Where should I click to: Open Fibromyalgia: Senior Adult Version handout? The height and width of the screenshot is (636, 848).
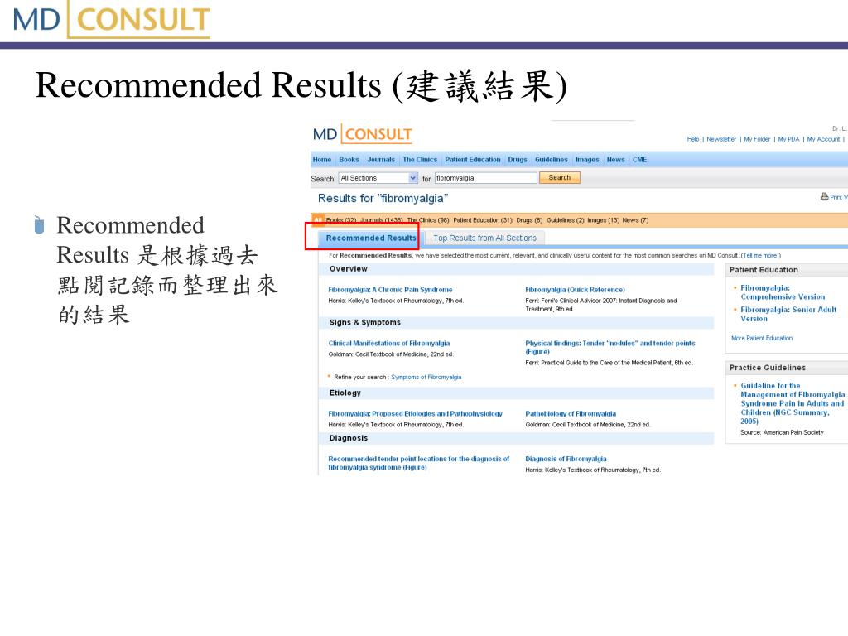pos(788,314)
